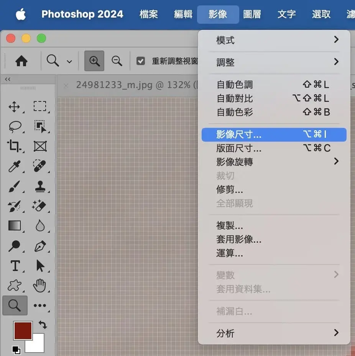The width and height of the screenshot is (355, 356).
Task: Select the Custom Shape tool
Action: click(15, 286)
